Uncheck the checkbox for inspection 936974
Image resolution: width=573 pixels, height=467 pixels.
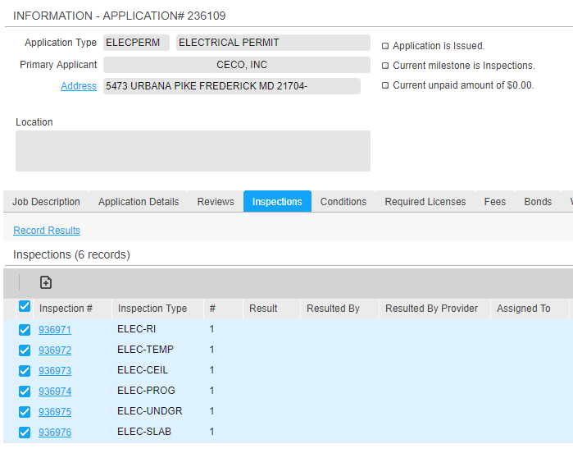coord(25,391)
